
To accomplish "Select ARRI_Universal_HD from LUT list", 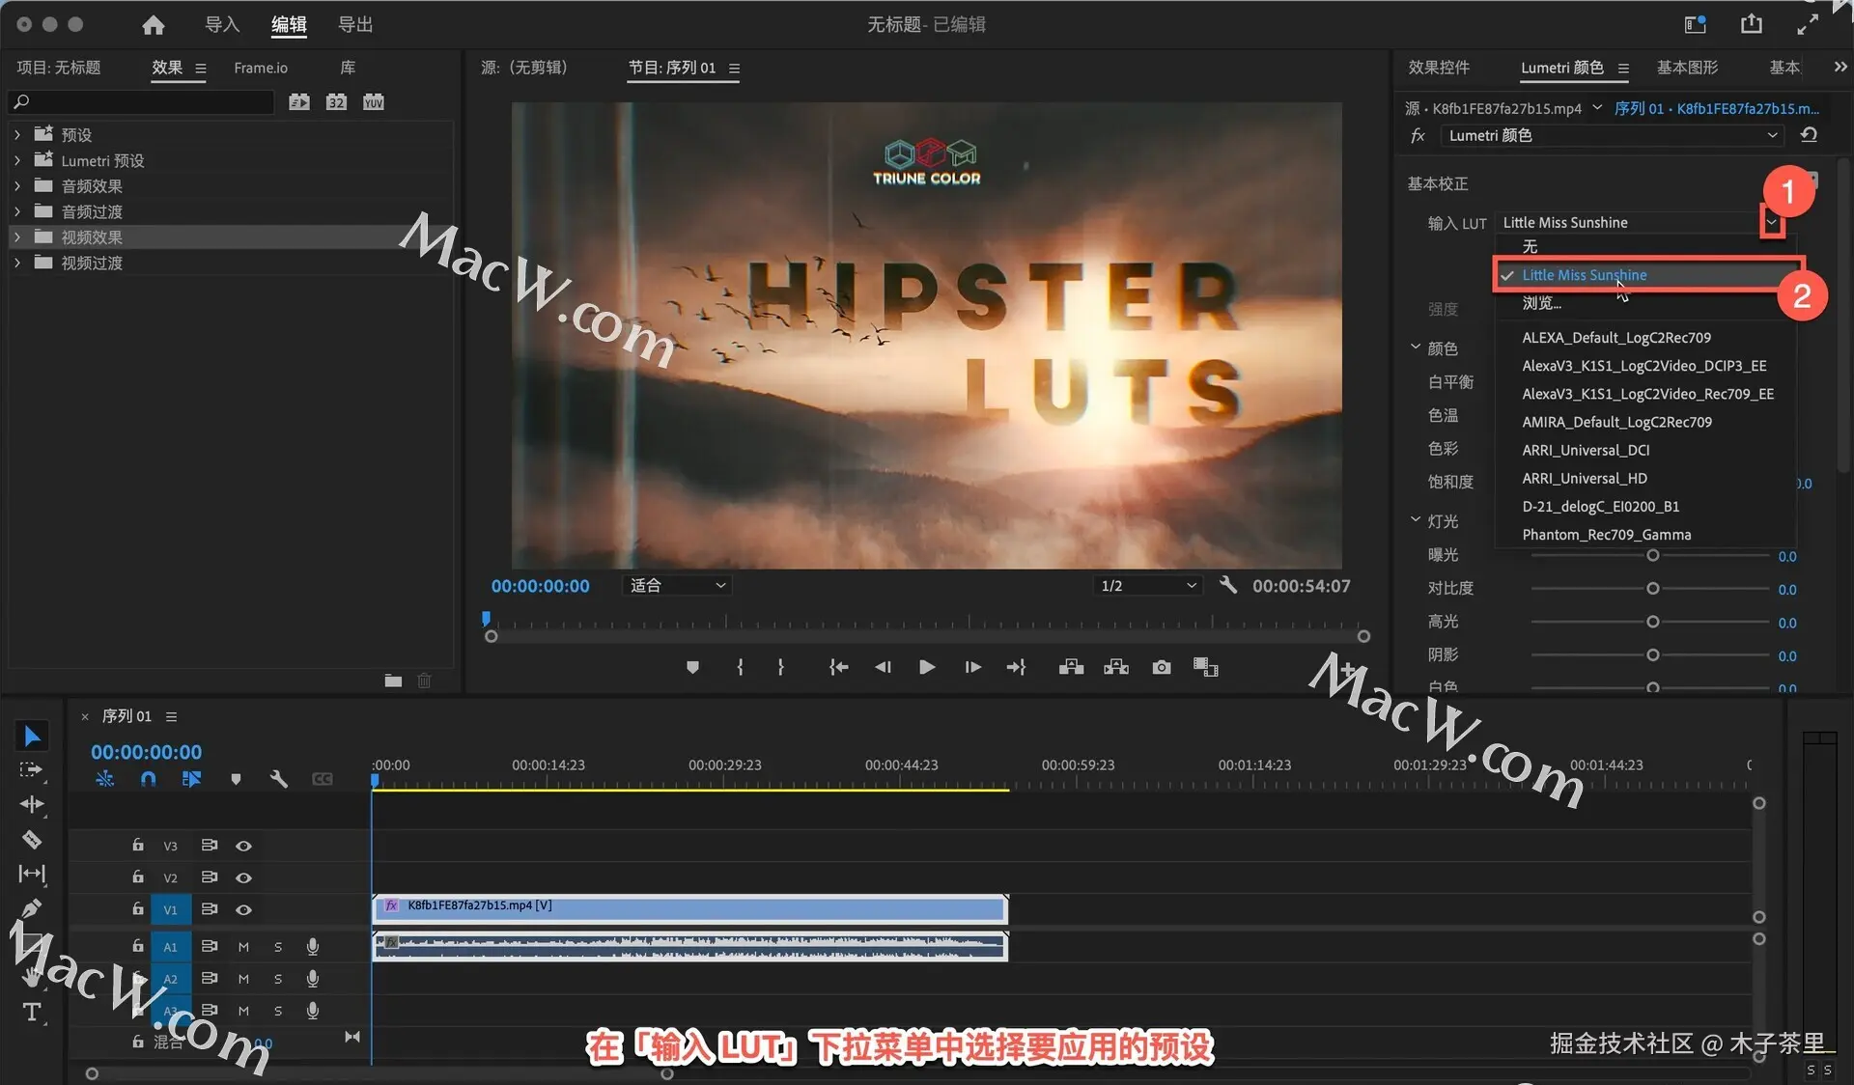I will coord(1585,478).
